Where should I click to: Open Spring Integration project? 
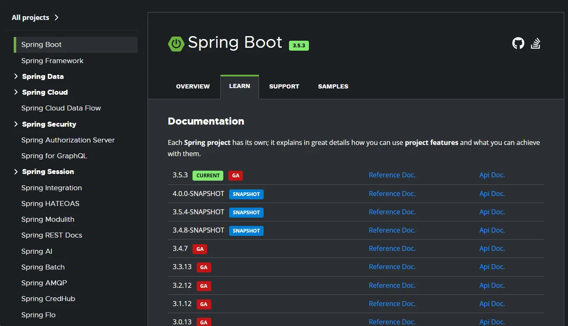52,188
